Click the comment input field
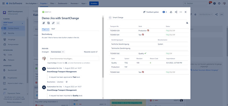This screenshot has width=228, height=106. (x=73, y=59)
